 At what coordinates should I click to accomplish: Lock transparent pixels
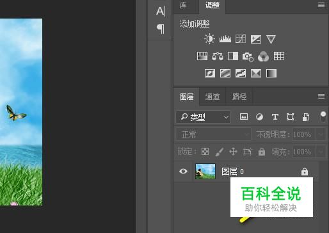pos(205,152)
